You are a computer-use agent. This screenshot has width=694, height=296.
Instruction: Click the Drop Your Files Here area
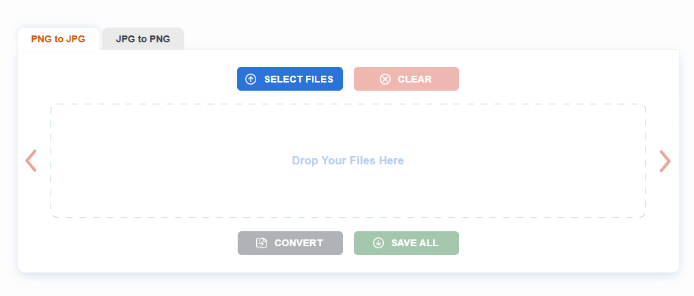[348, 161]
